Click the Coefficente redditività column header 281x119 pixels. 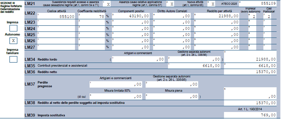tap(92, 11)
